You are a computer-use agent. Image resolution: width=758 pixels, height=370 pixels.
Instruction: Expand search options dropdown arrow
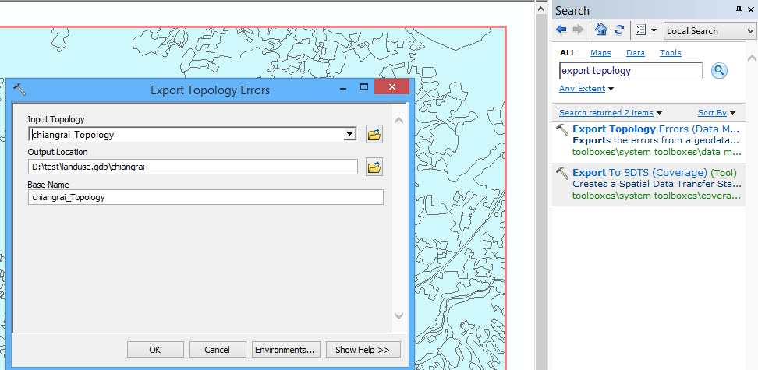(x=654, y=30)
